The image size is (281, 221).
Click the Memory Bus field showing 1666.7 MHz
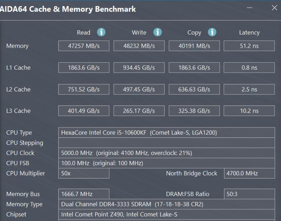[x=84, y=194]
